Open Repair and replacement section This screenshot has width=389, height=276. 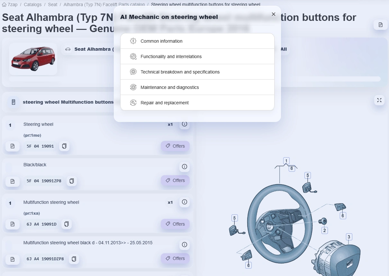coord(197,103)
